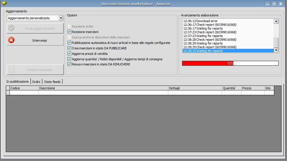Click the log list scroll up arrow
Viewport: 287px width, 161px height.
(276, 21)
